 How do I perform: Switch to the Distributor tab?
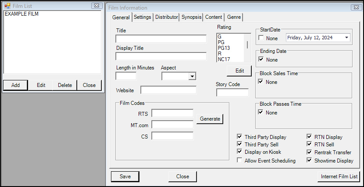pyautogui.click(x=167, y=17)
